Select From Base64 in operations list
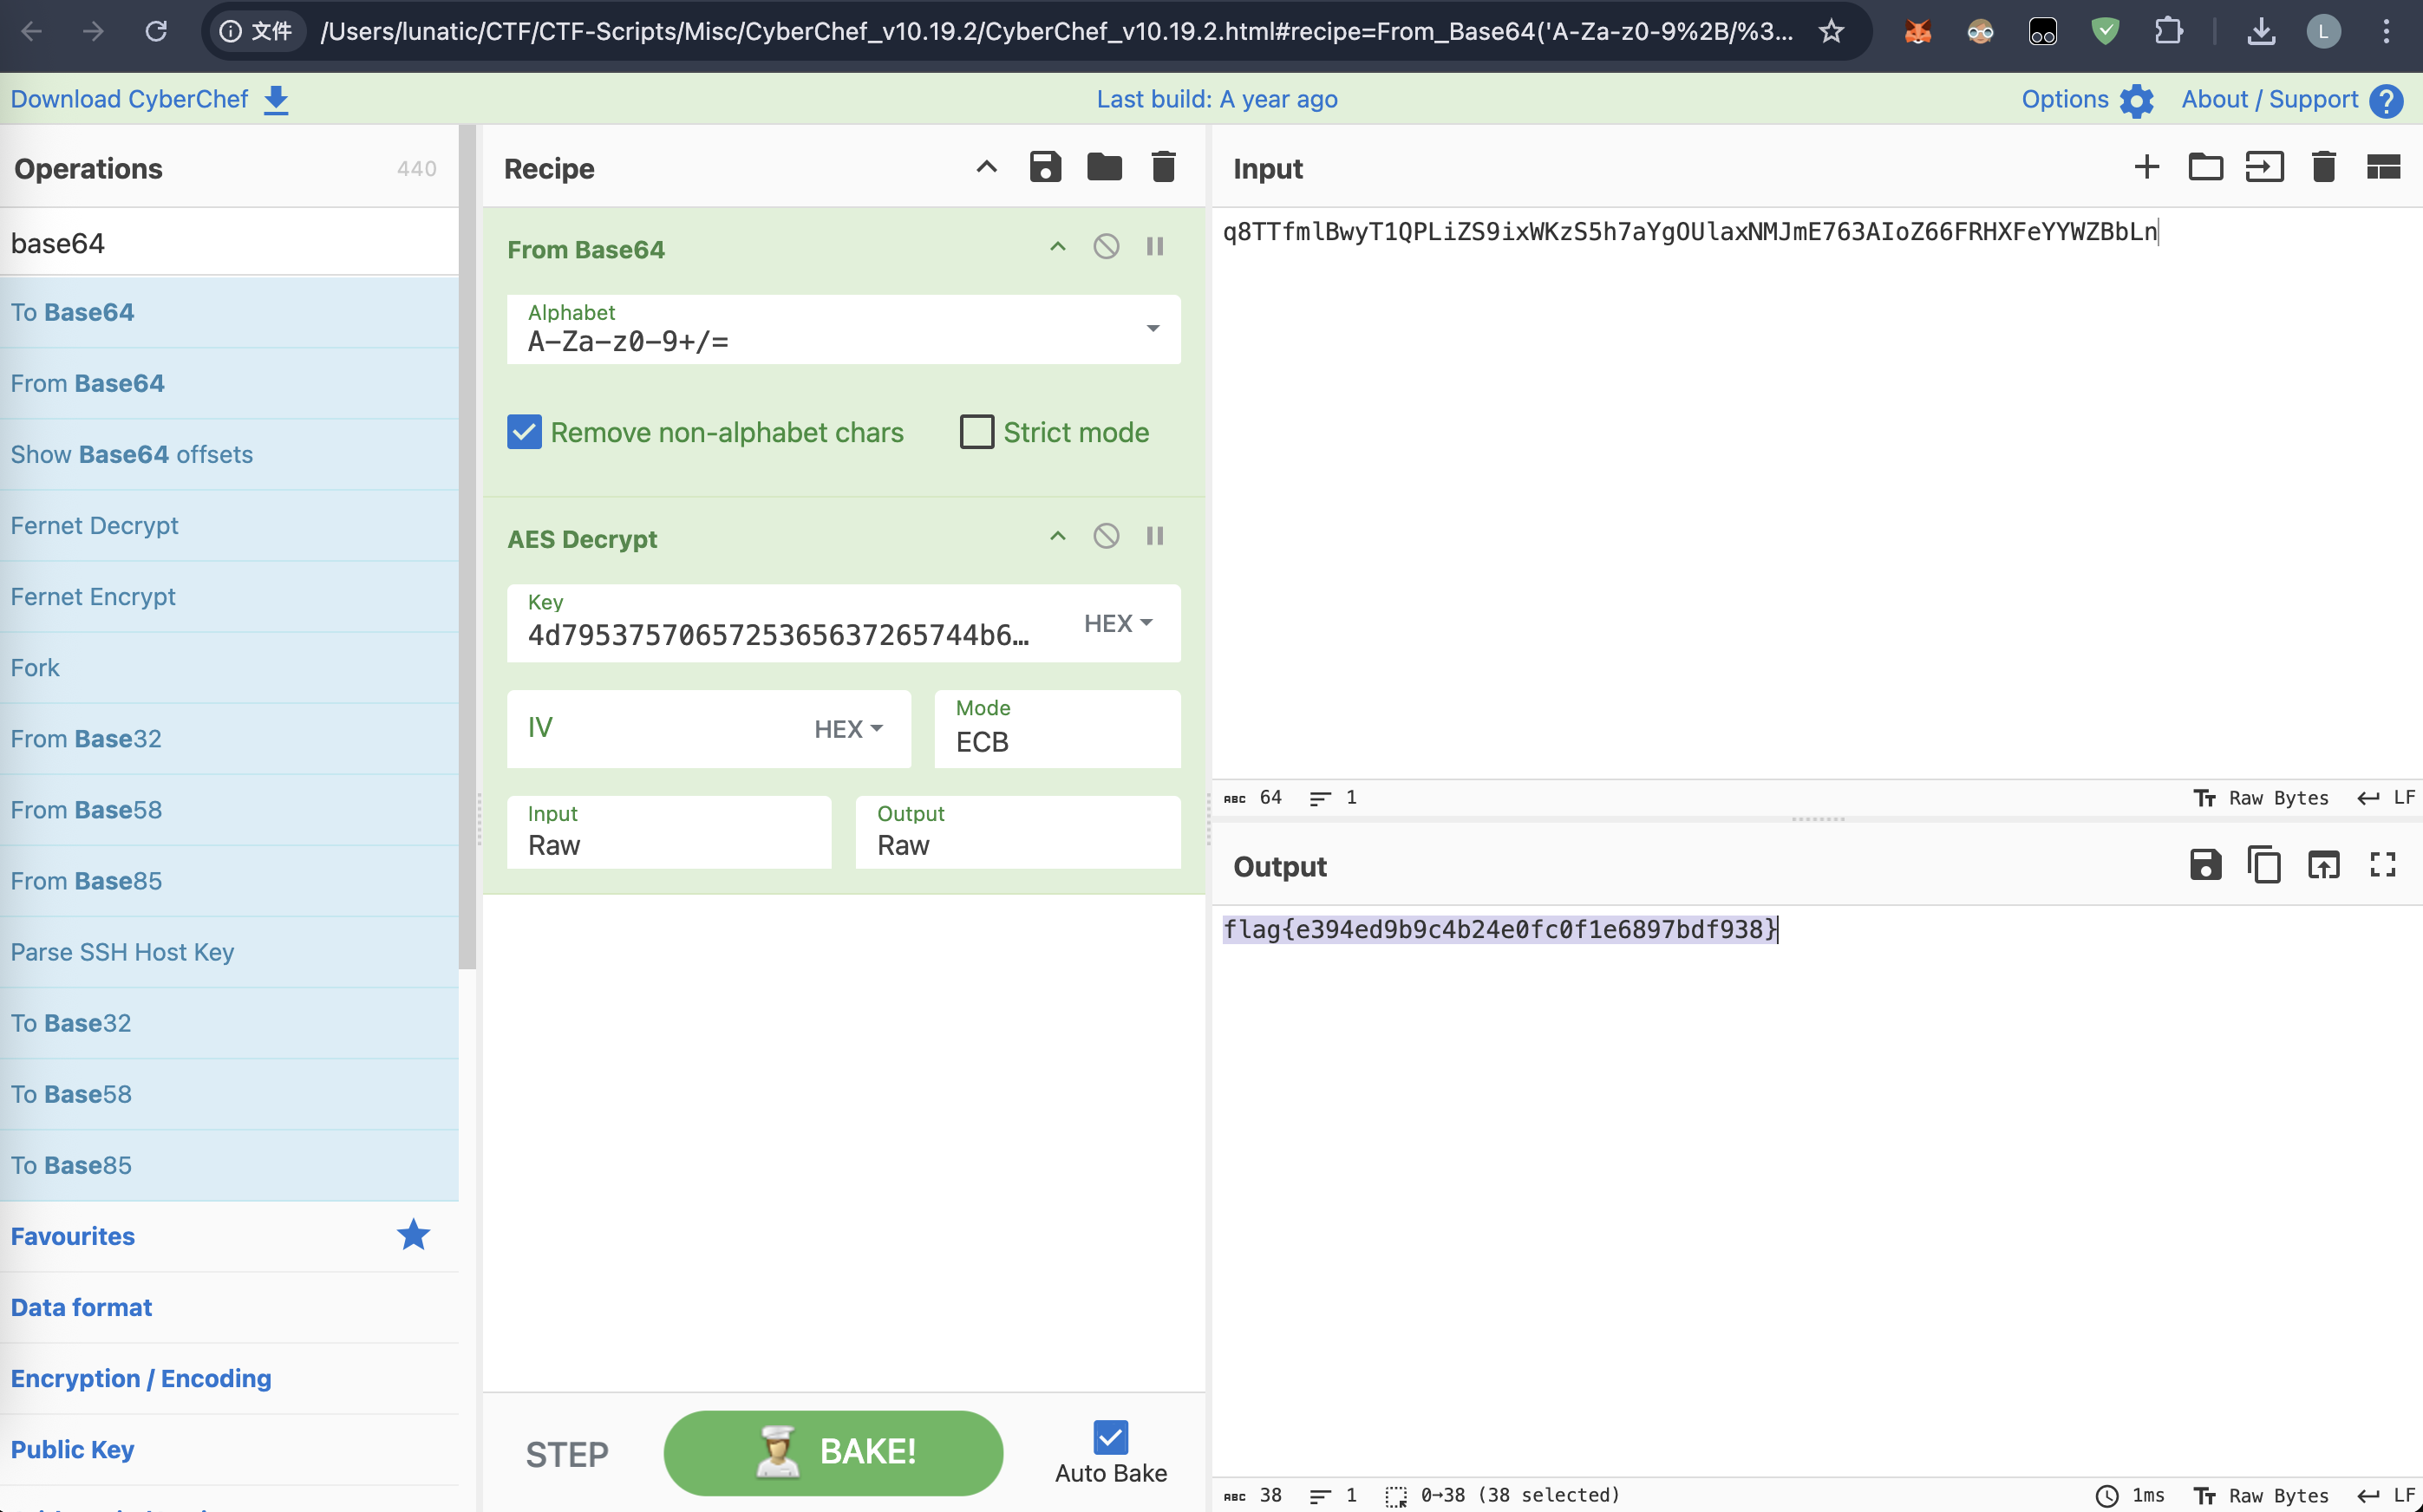The image size is (2423, 1512). pos(229,383)
